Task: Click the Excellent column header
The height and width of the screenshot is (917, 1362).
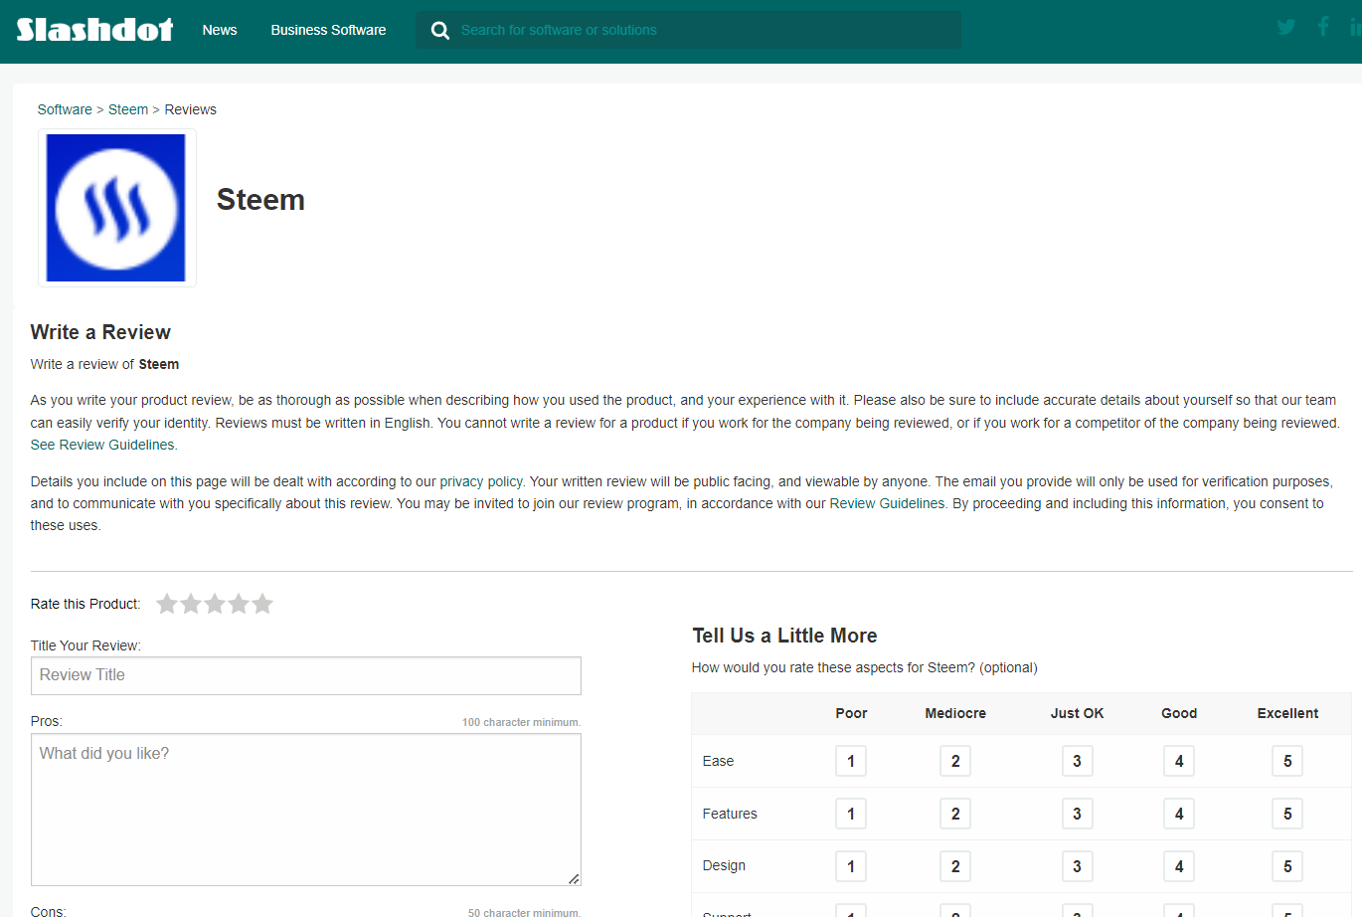Action: click(1287, 713)
